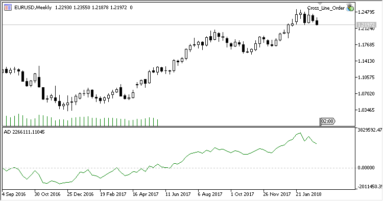Click the 1.03465 price scale label
Viewport: 383px width, 201px height.
coord(366,110)
